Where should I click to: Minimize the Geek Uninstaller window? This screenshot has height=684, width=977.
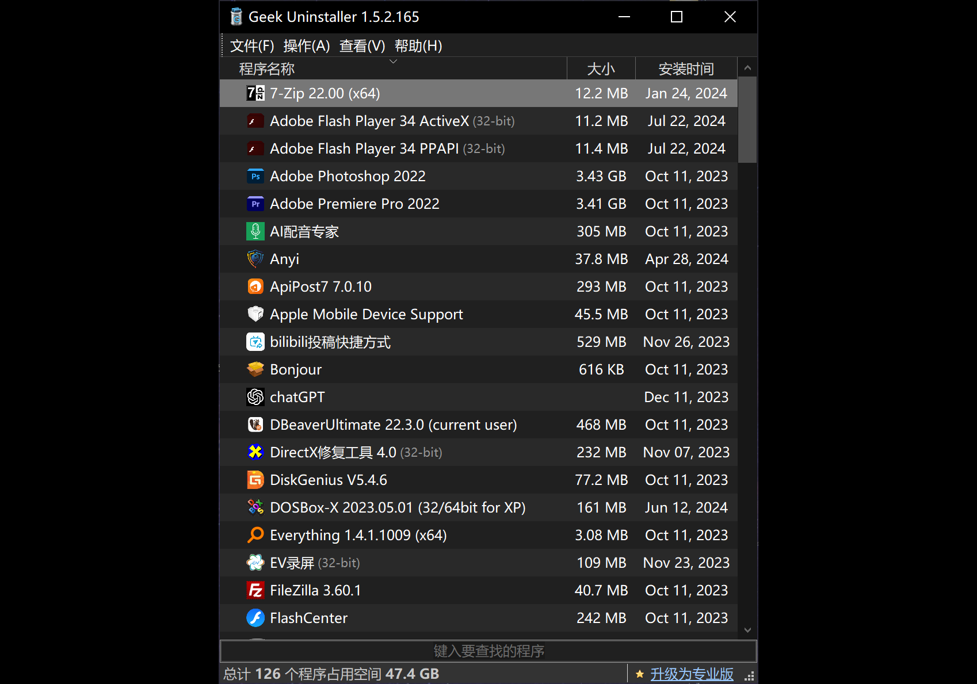[624, 17]
